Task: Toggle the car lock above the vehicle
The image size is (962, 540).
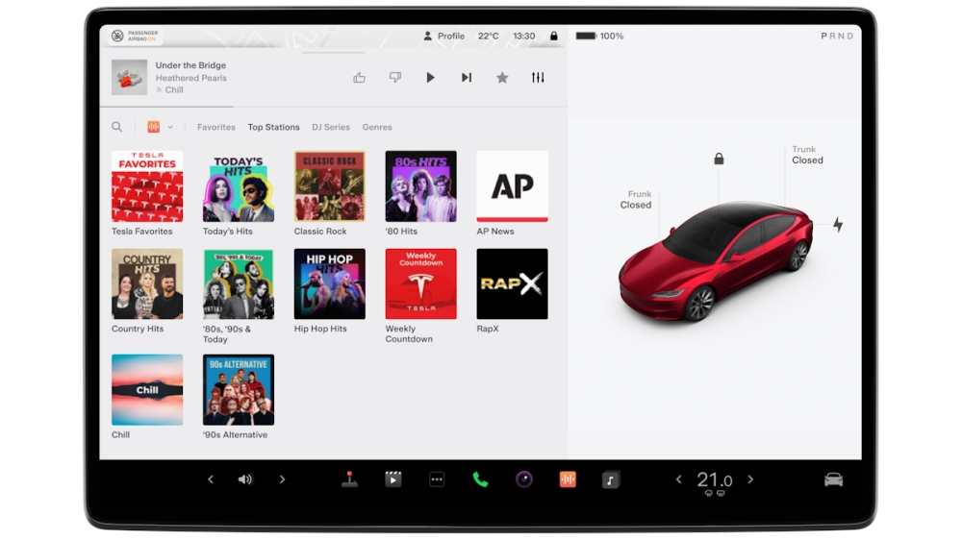Action: (719, 160)
